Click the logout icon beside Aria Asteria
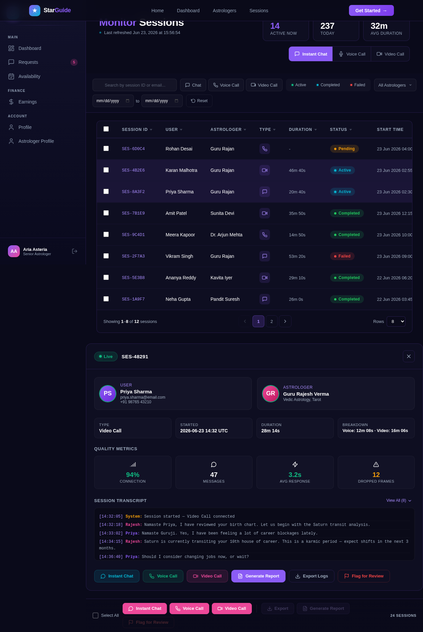The width and height of the screenshot is (423, 632). 75,251
